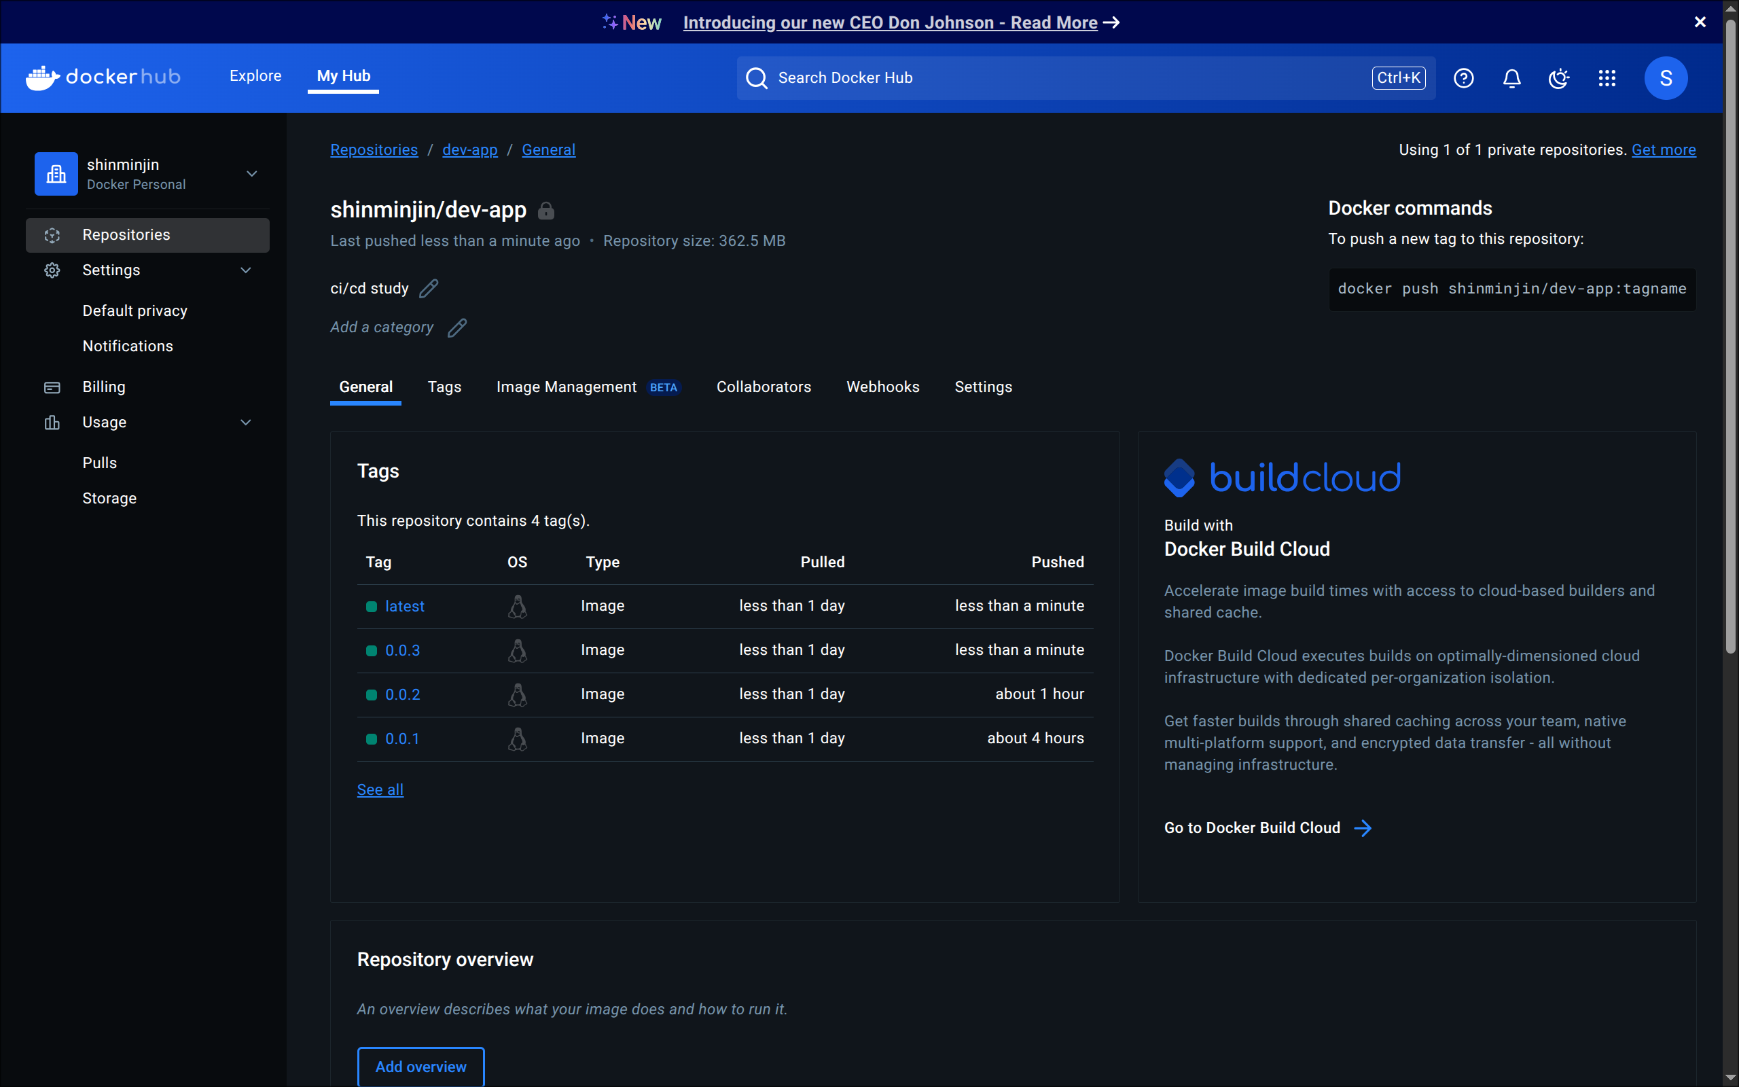Click the Get more private repositories link
Viewport: 1739px width, 1087px height.
(1664, 149)
